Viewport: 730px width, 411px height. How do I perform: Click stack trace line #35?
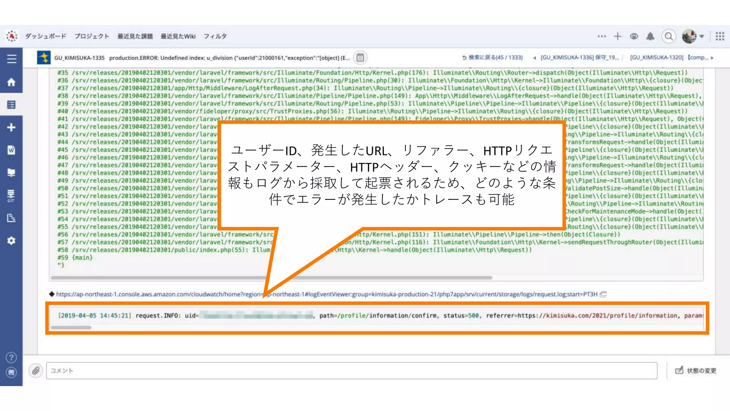pyautogui.click(x=372, y=73)
